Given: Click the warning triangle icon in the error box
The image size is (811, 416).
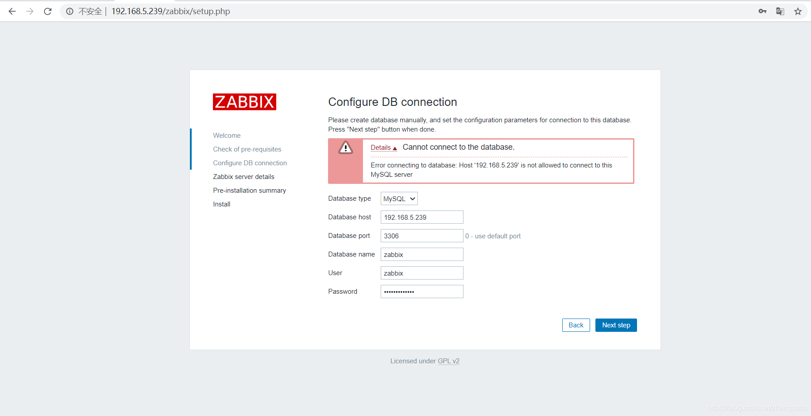Looking at the screenshot, I should (346, 148).
